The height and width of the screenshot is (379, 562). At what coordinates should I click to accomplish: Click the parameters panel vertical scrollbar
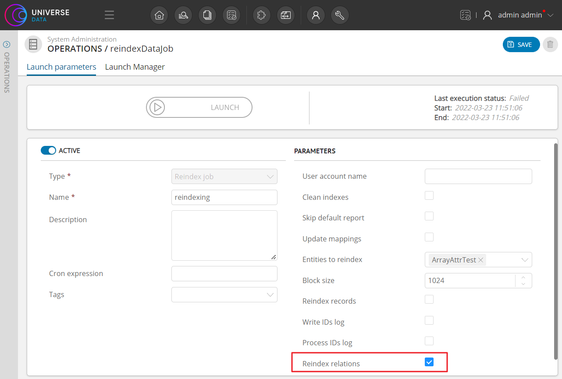pyautogui.click(x=556, y=251)
